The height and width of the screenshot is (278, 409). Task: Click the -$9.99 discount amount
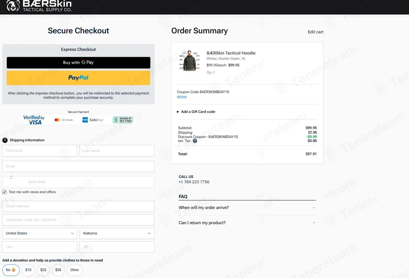coord(312,137)
